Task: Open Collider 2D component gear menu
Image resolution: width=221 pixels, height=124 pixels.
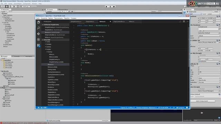Action: (x=219, y=41)
